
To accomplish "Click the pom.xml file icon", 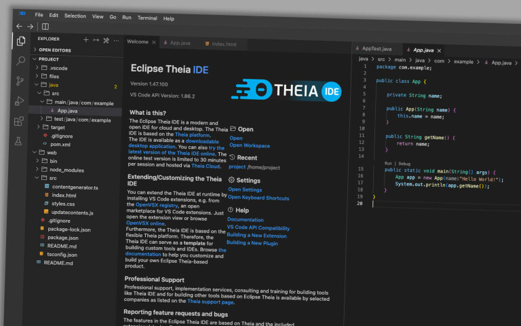I will (45, 144).
